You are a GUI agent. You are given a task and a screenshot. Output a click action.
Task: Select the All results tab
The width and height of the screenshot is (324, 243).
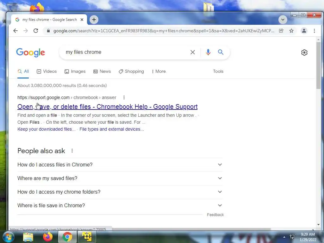(x=23, y=72)
